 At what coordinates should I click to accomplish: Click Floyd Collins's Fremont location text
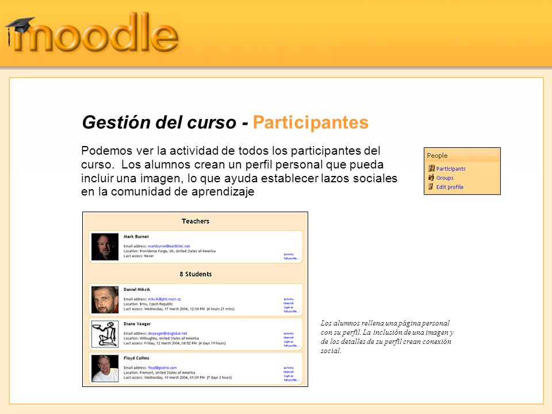click(x=159, y=373)
